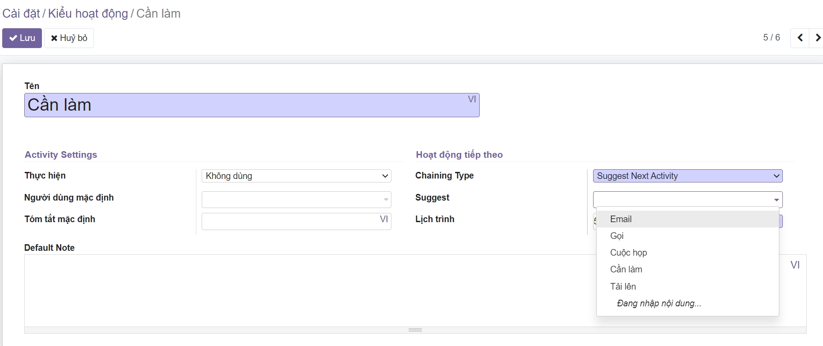Go to next record arrow
The width and height of the screenshot is (823, 346).
click(817, 38)
